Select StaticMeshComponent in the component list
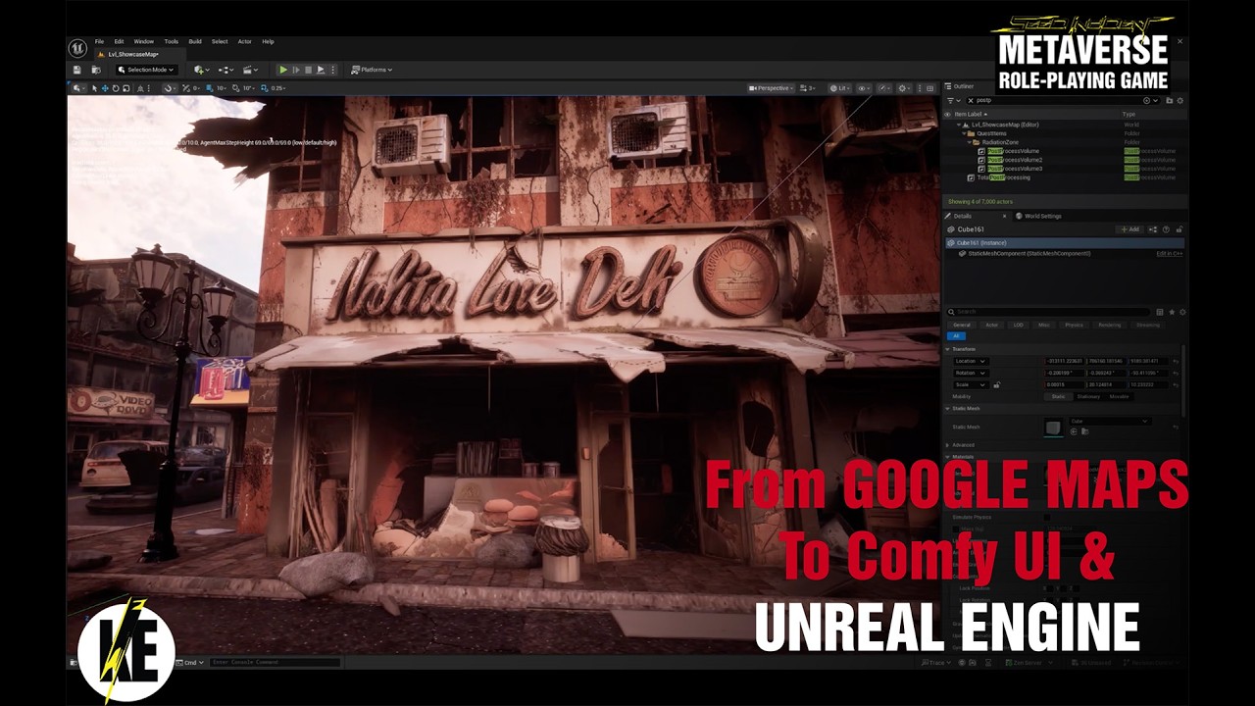Image resolution: width=1255 pixels, height=706 pixels. tap(1029, 253)
